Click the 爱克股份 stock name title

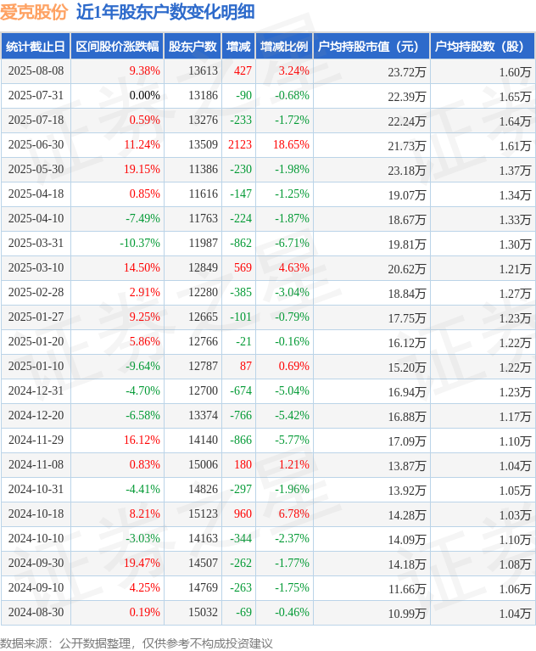(34, 12)
